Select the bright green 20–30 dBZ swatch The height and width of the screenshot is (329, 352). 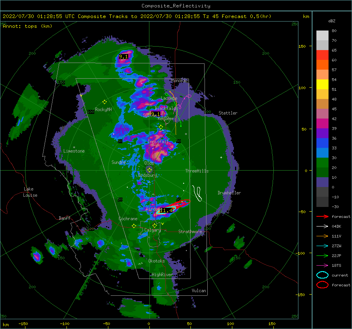point(322,163)
